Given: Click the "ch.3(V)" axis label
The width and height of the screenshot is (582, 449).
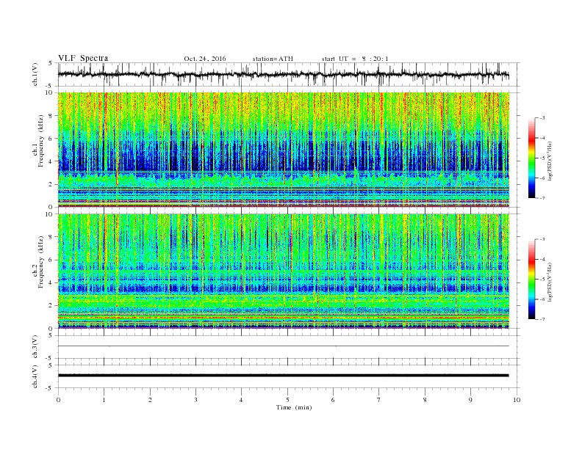Looking at the screenshot, I should (35, 347).
